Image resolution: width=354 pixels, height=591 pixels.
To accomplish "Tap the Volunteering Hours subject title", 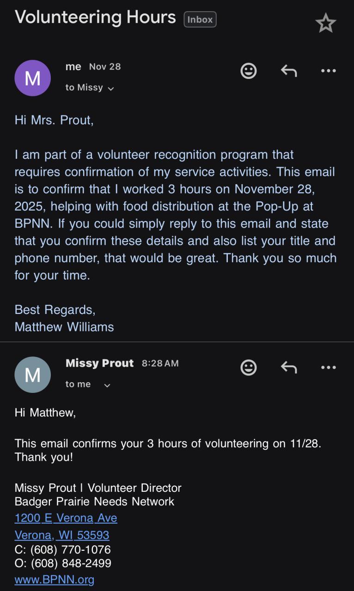I will pos(95,18).
